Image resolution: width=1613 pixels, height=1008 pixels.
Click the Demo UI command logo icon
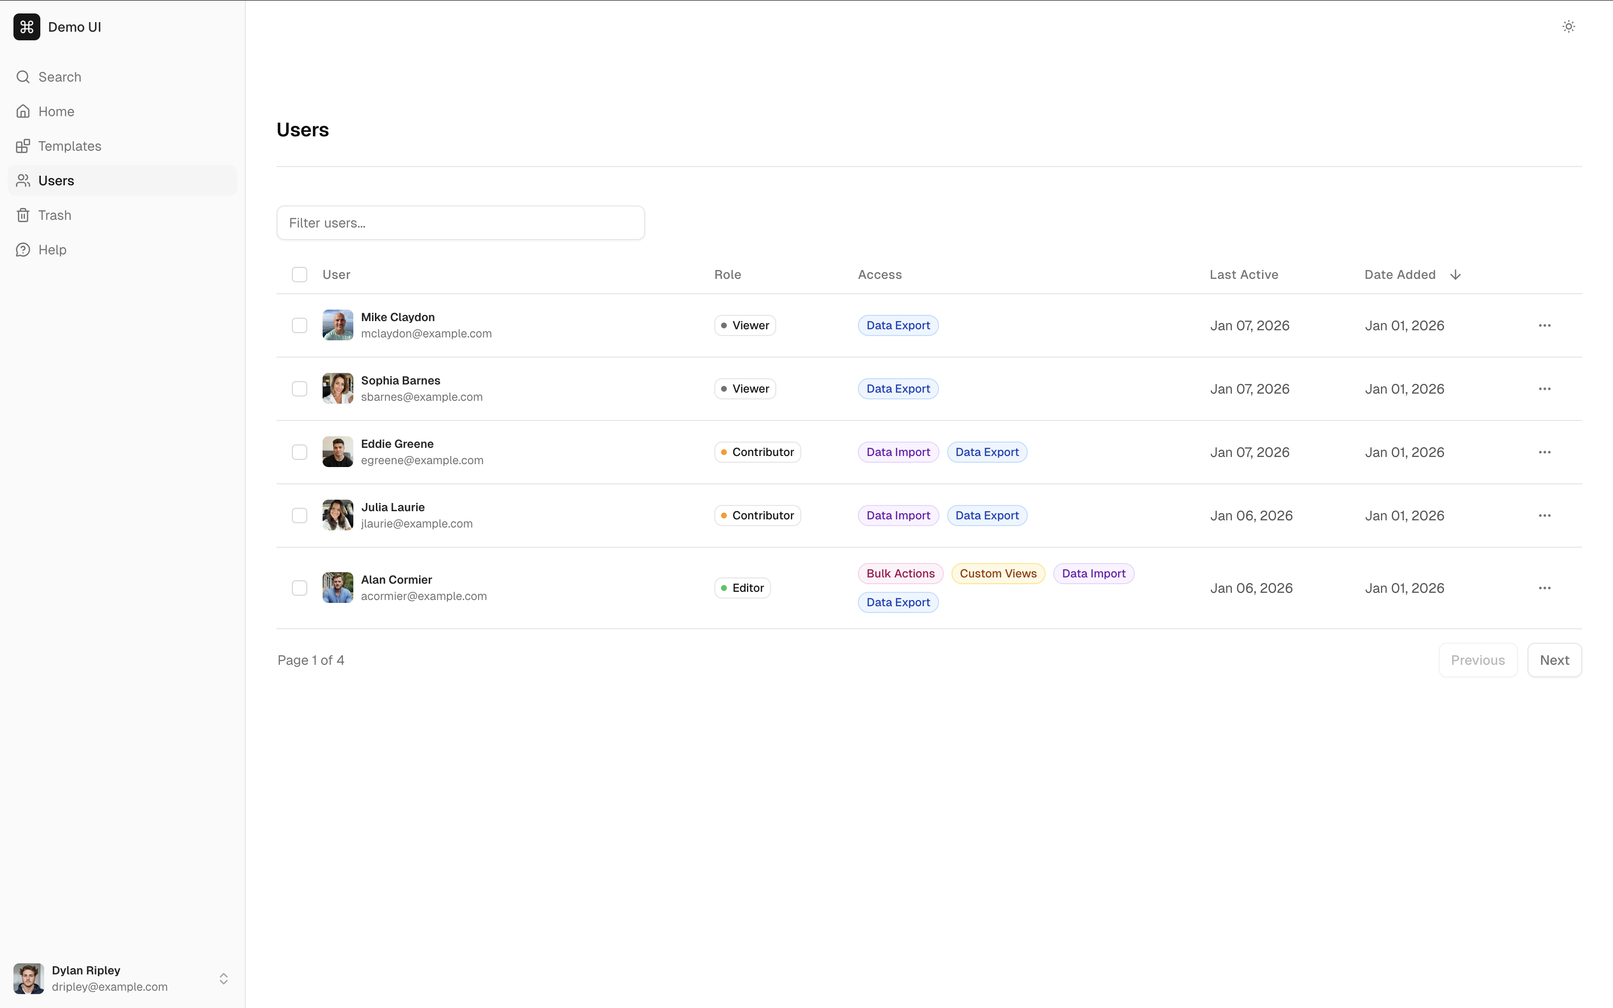(27, 27)
